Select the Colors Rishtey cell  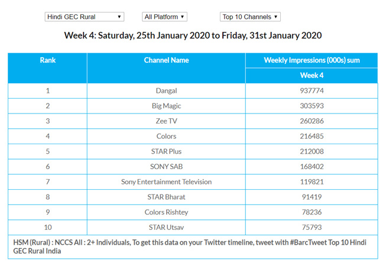[x=166, y=212]
